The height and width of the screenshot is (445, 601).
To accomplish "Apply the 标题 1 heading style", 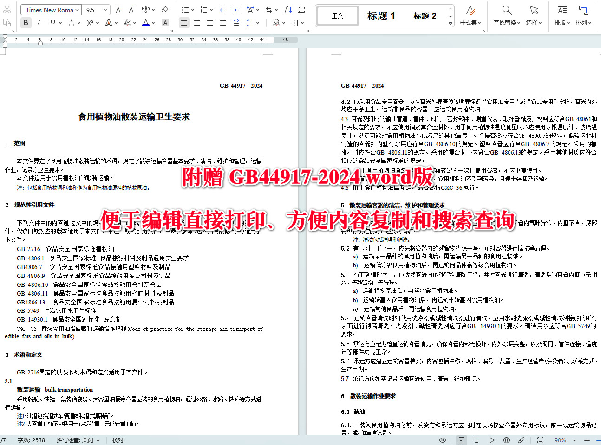I will (381, 15).
